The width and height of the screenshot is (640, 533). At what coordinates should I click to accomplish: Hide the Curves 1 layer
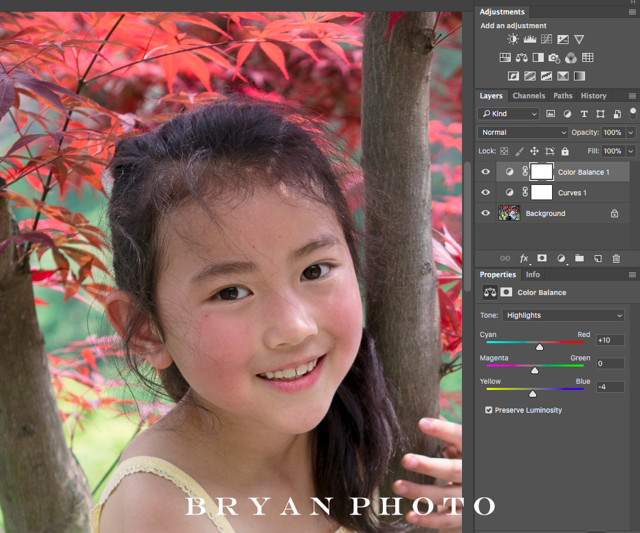(485, 192)
